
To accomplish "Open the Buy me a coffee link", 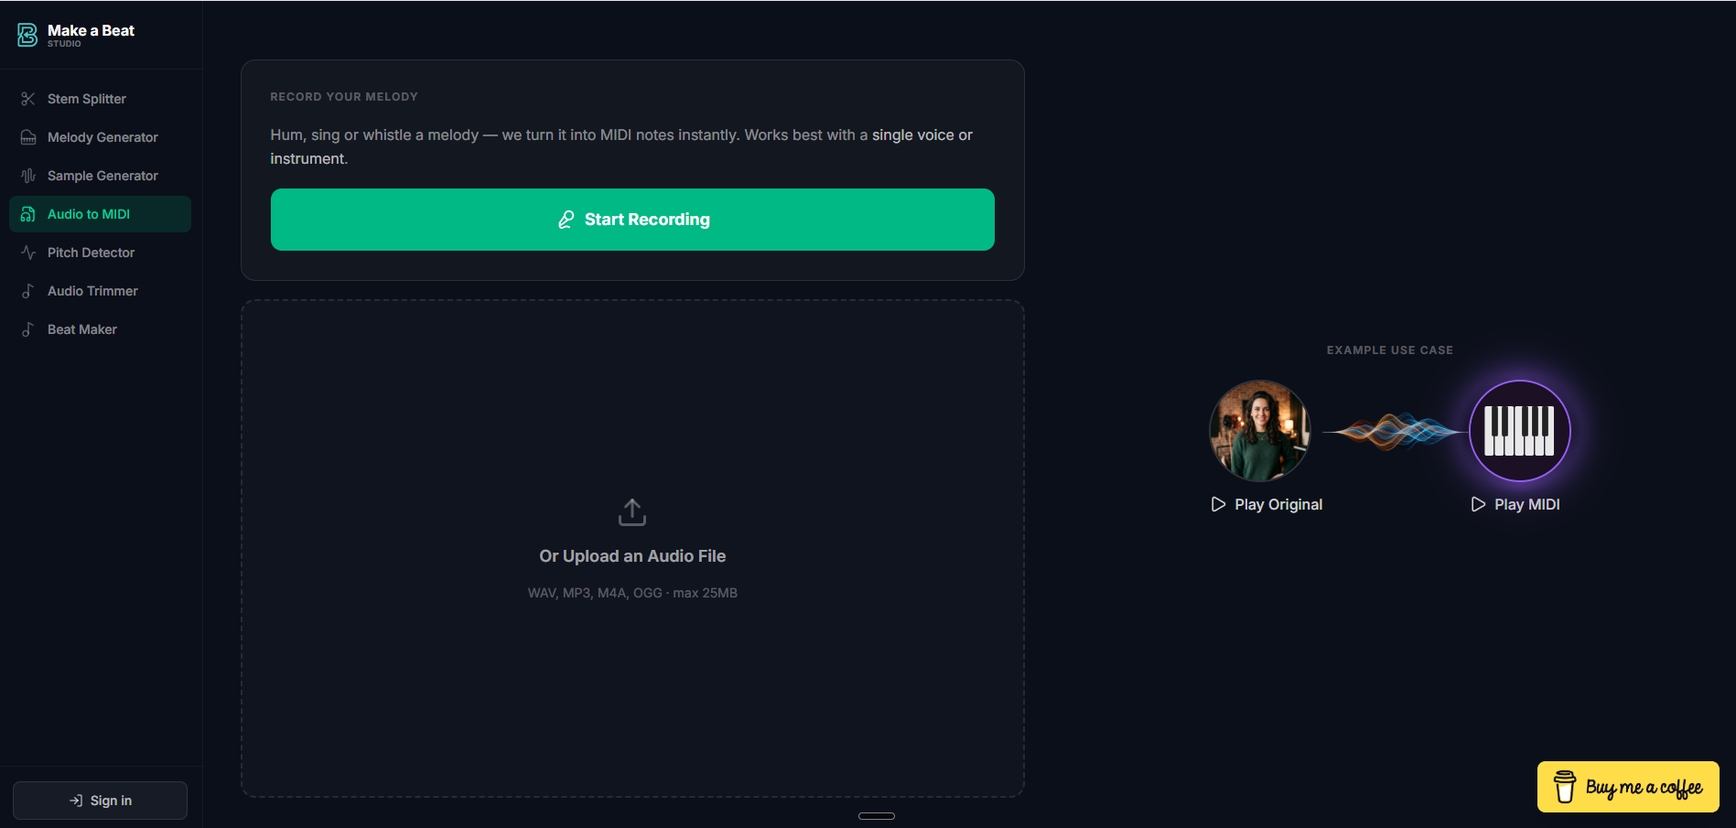I will coord(1628,787).
